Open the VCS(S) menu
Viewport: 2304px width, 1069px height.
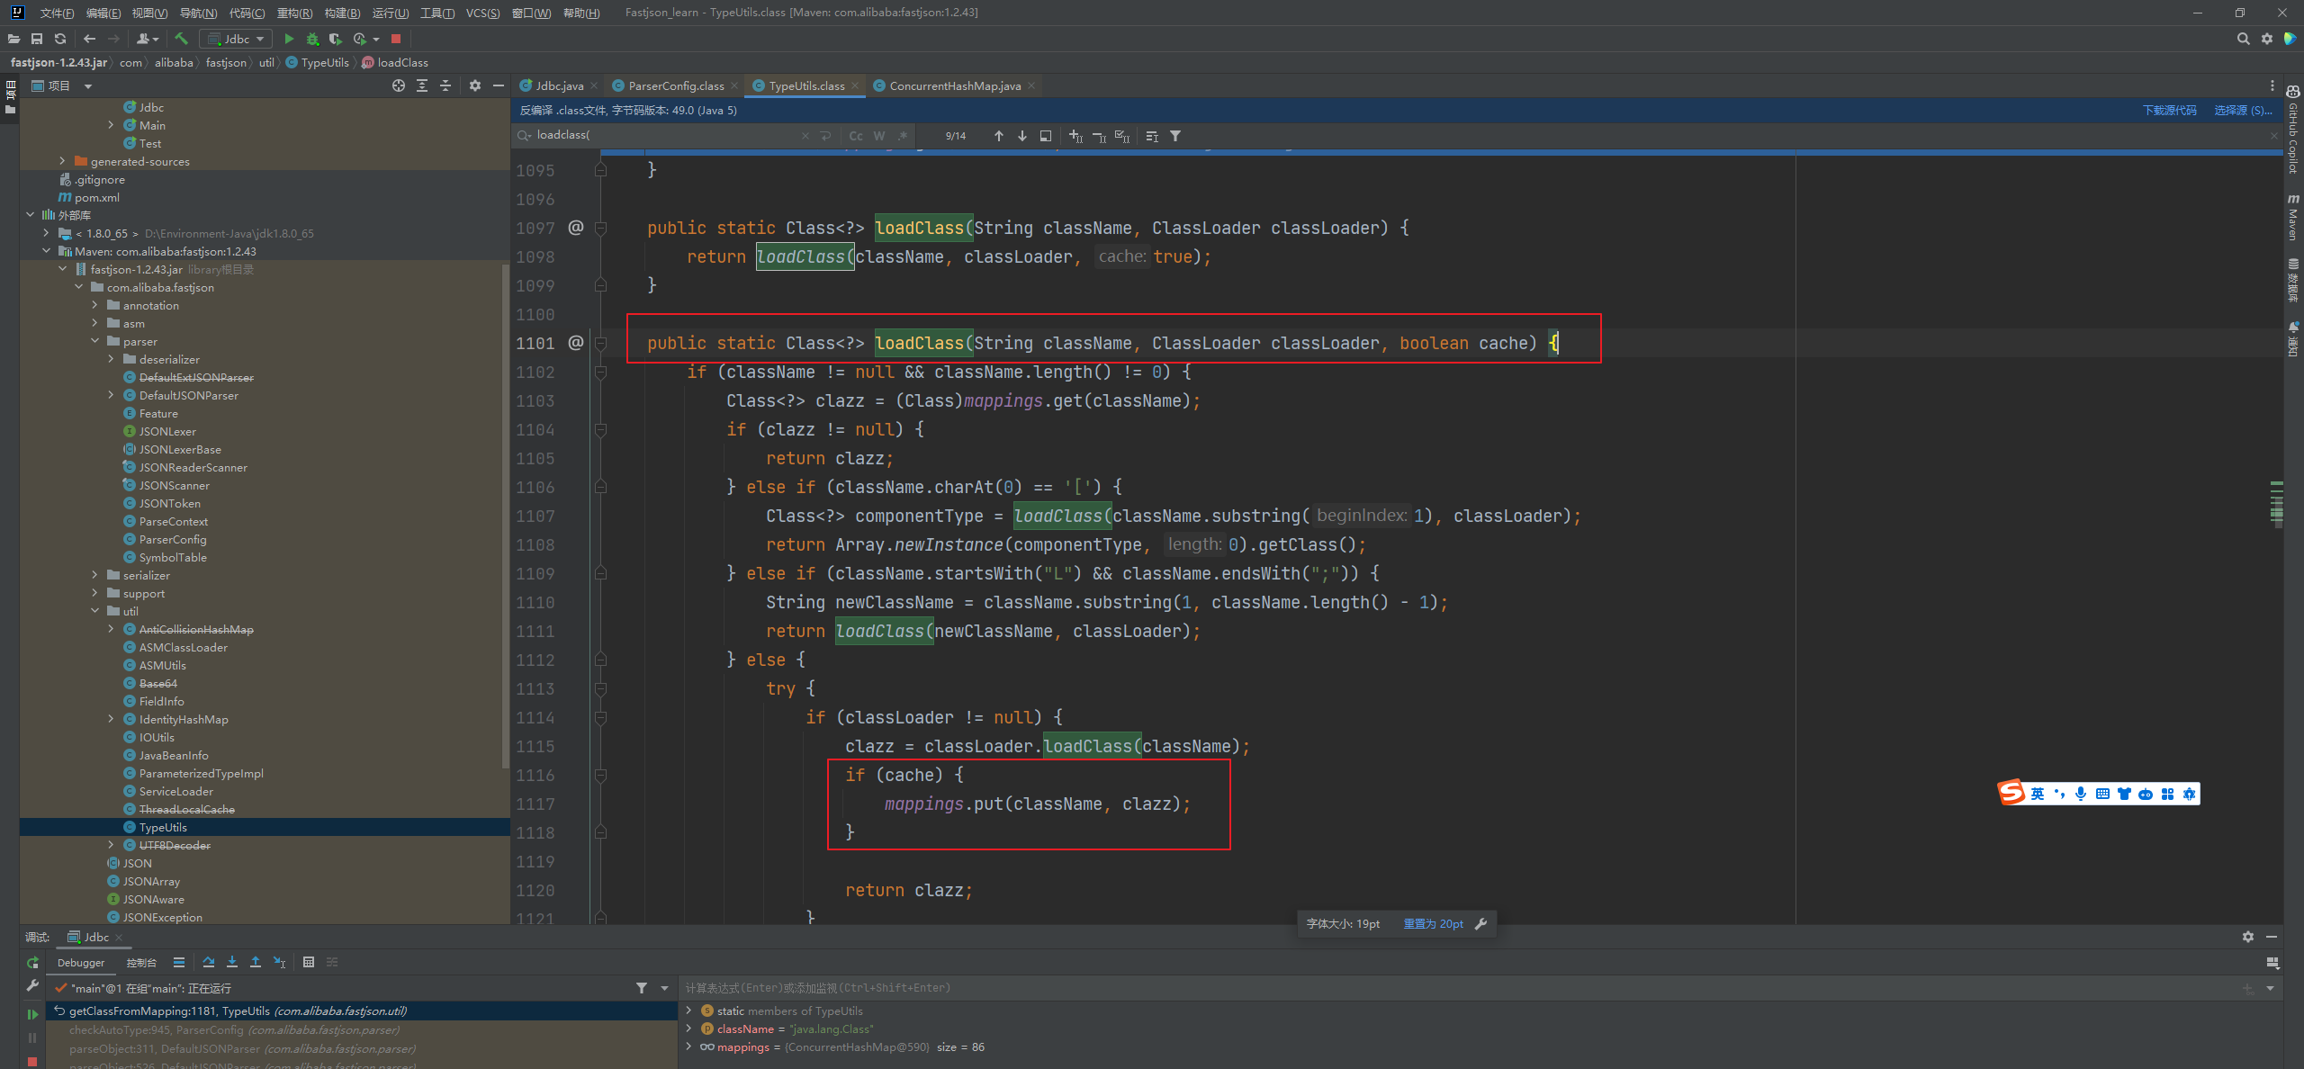tap(482, 13)
